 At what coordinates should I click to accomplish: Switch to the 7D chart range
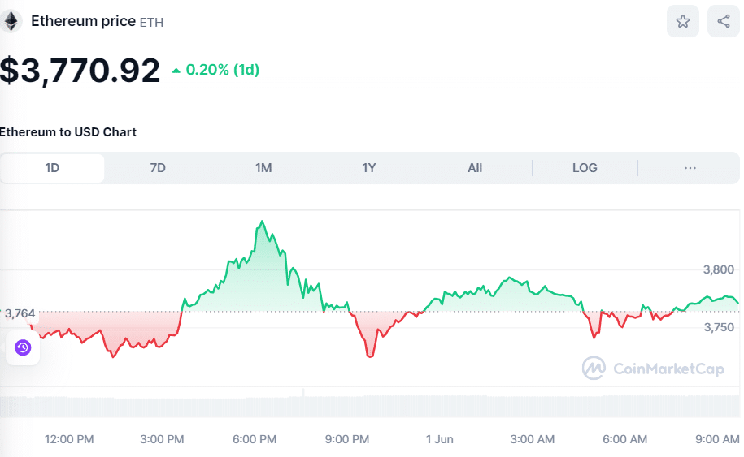(x=158, y=168)
